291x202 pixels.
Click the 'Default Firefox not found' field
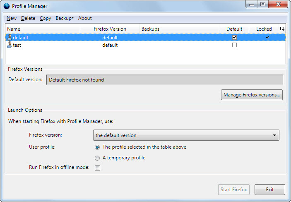(x=165, y=80)
